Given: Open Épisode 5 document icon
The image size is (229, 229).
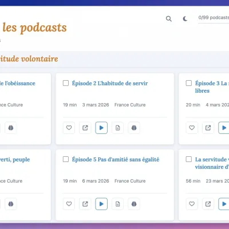Looking at the screenshot, I should (x=118, y=204).
